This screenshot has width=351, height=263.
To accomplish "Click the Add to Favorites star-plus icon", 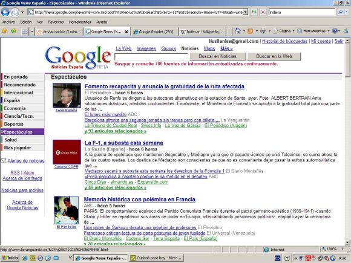I will (x=13, y=31).
